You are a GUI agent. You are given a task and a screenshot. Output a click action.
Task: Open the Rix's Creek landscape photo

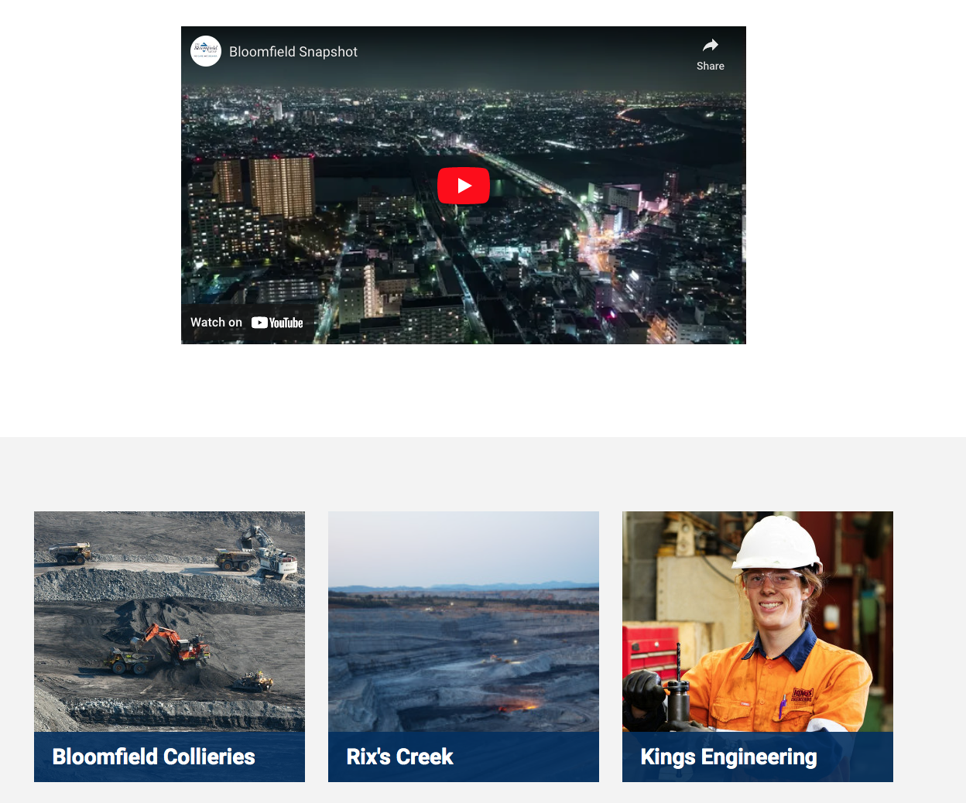(x=463, y=619)
